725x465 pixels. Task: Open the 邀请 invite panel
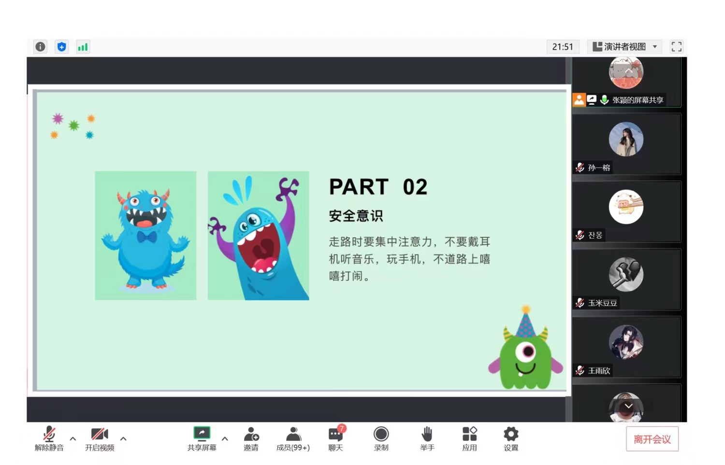pyautogui.click(x=251, y=438)
